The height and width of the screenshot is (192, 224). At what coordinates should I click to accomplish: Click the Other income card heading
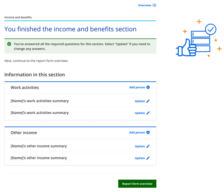pyautogui.click(x=24, y=133)
